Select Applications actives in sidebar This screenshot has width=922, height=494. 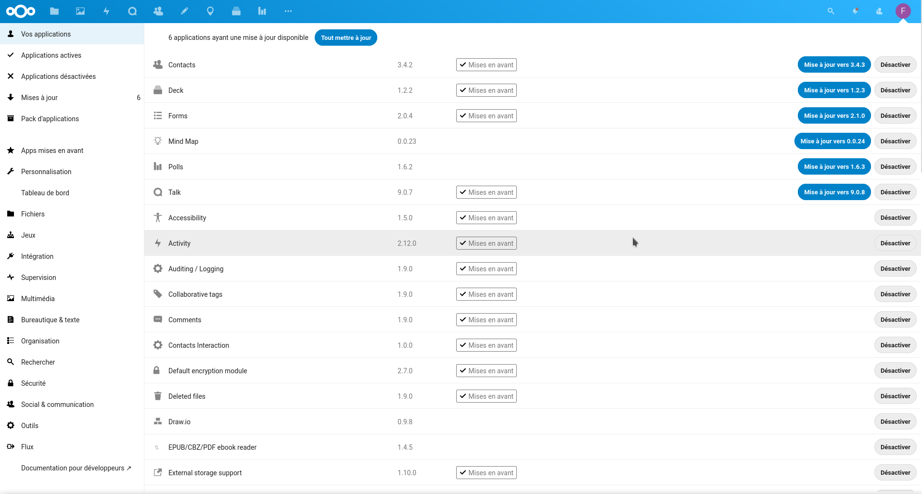pyautogui.click(x=72, y=55)
